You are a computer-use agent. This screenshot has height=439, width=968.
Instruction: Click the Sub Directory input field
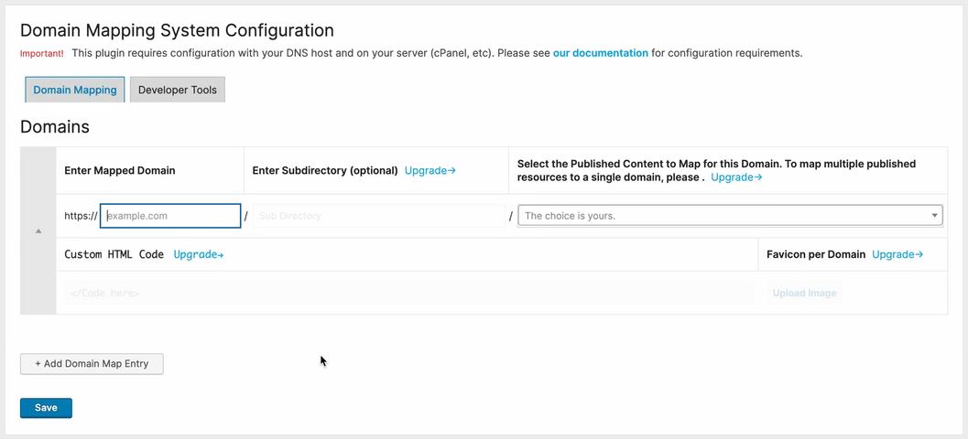pyautogui.click(x=379, y=216)
